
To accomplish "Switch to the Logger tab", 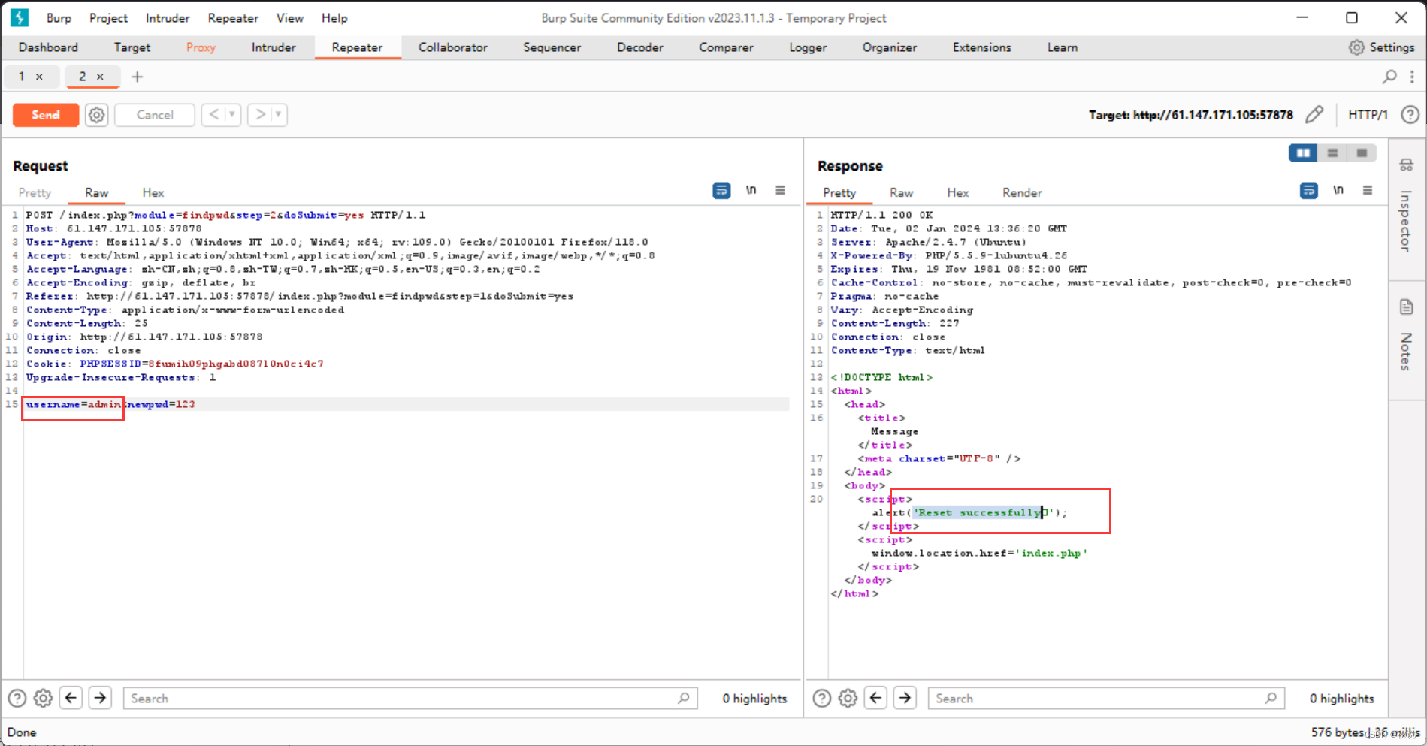I will (x=808, y=47).
